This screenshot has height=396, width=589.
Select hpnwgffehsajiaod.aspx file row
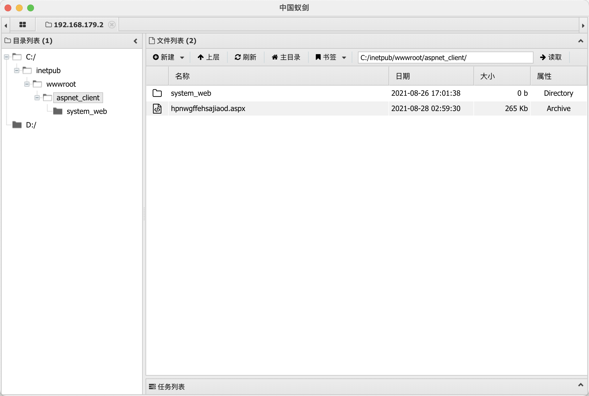click(208, 108)
